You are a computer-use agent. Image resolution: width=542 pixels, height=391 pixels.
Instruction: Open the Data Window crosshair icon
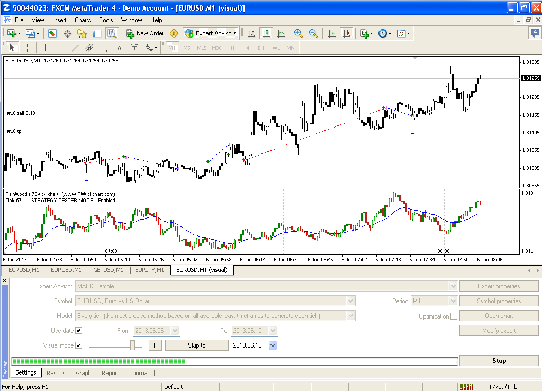(67, 33)
